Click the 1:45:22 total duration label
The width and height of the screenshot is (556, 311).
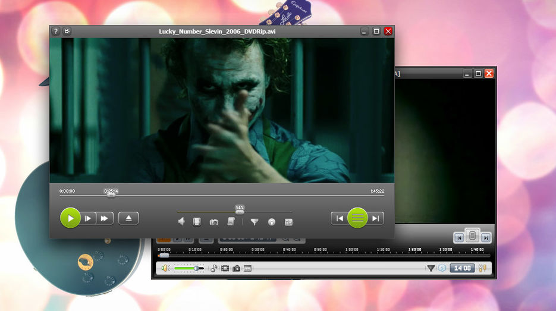pos(377,191)
